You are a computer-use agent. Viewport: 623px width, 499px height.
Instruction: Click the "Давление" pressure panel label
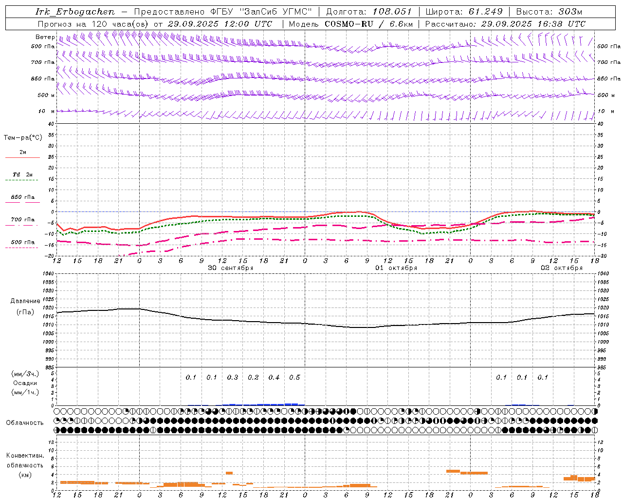(x=25, y=301)
